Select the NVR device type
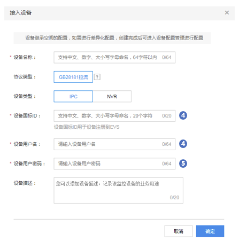This screenshot has height=241, width=239. (x=112, y=96)
